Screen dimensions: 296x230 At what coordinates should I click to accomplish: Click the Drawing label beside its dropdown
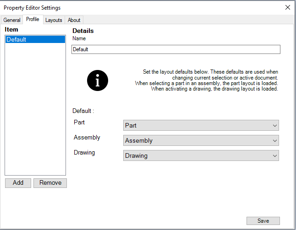pos(84,153)
